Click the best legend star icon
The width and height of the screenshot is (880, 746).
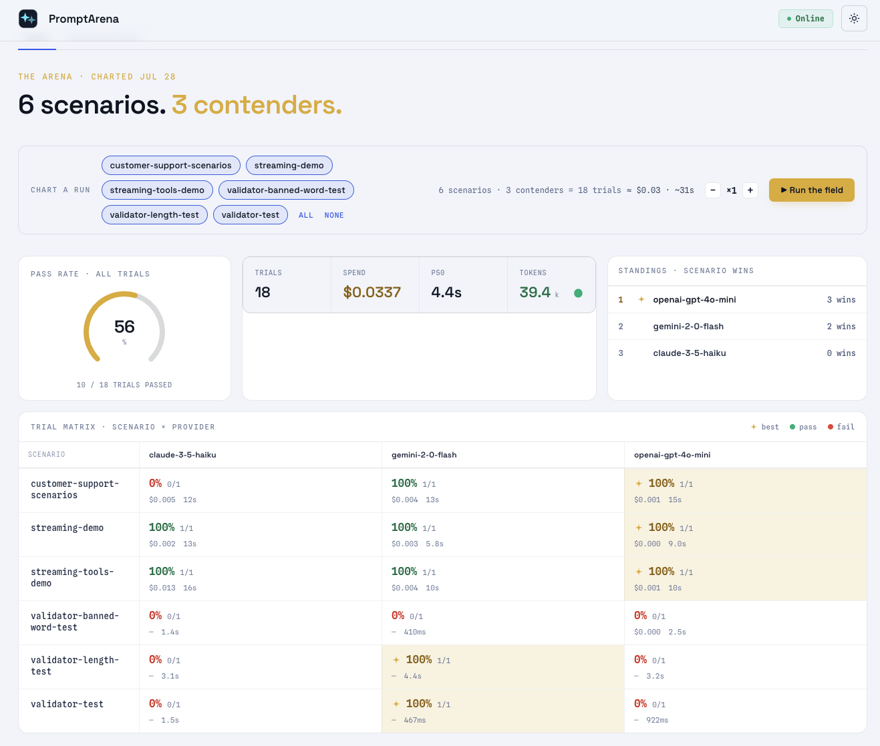[754, 427]
